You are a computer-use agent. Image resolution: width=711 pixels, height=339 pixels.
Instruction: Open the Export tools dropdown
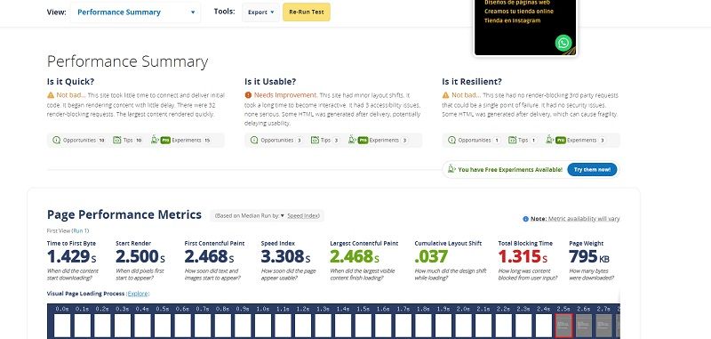click(x=260, y=12)
